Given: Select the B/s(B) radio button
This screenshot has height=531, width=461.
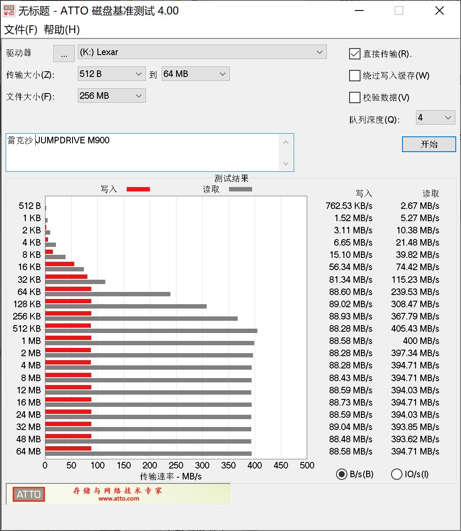Looking at the screenshot, I should click(342, 474).
